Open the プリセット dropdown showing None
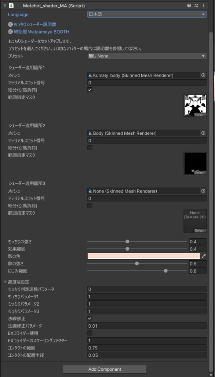The width and height of the screenshot is (215, 377). pos(147,56)
